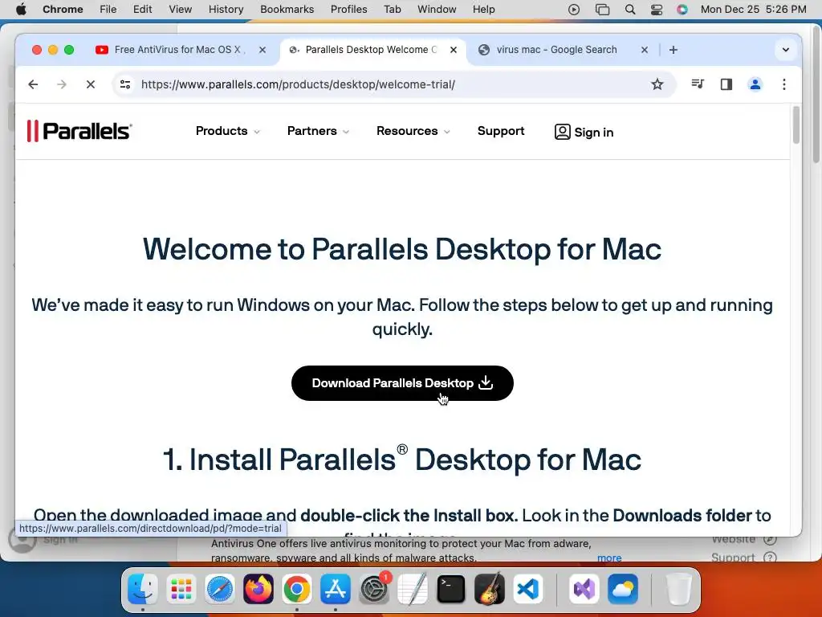Expand the Partners menu

(x=318, y=131)
